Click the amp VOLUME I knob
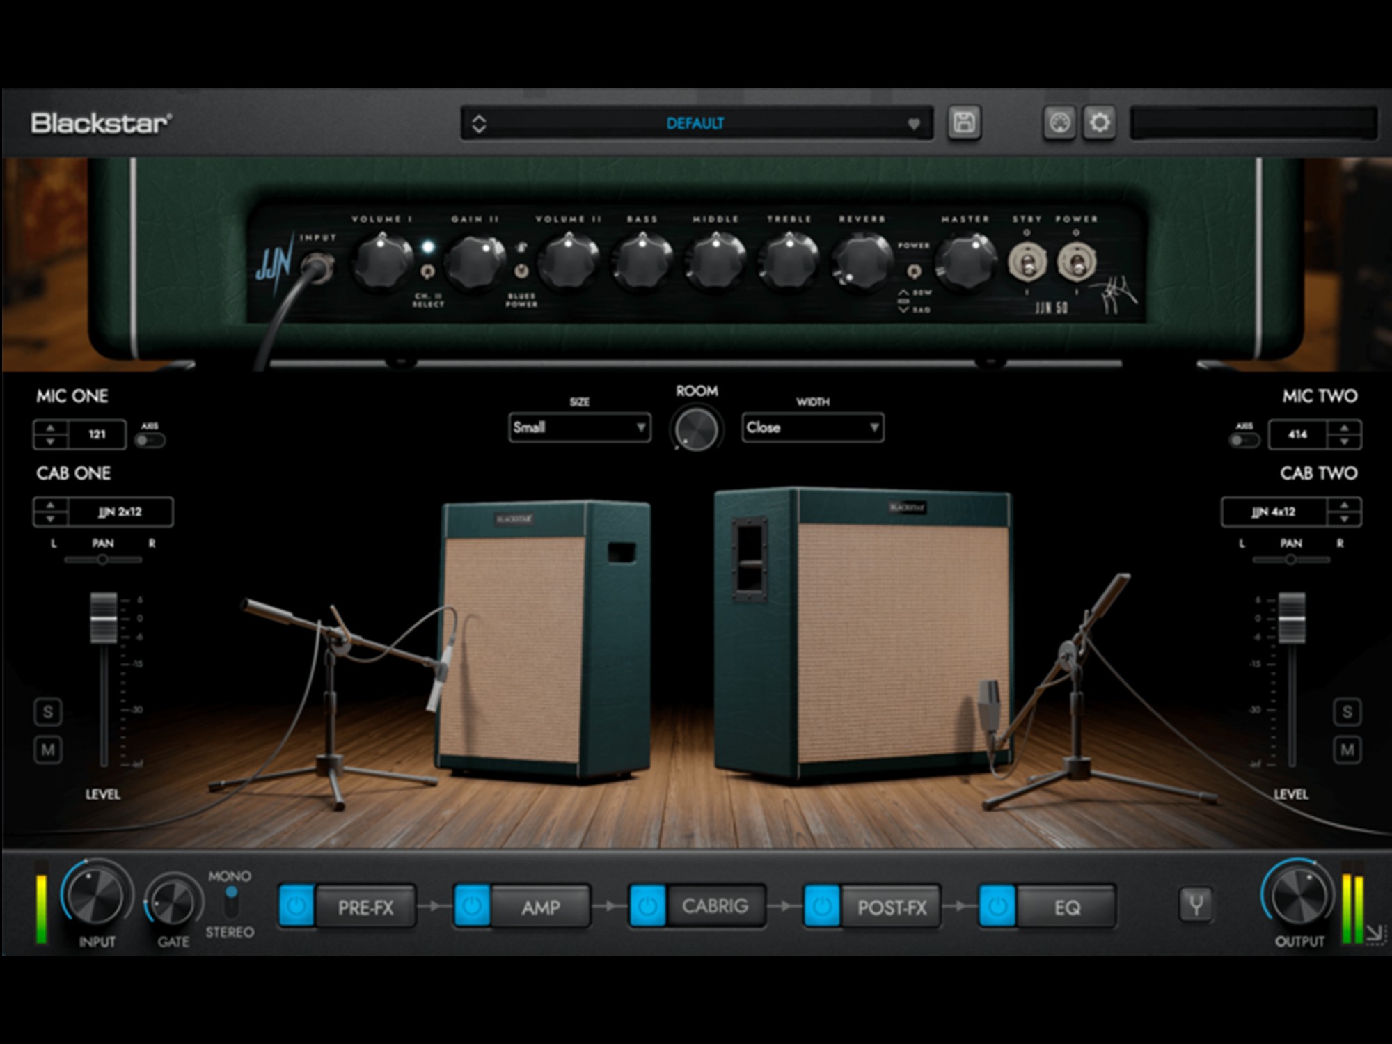 (x=382, y=261)
